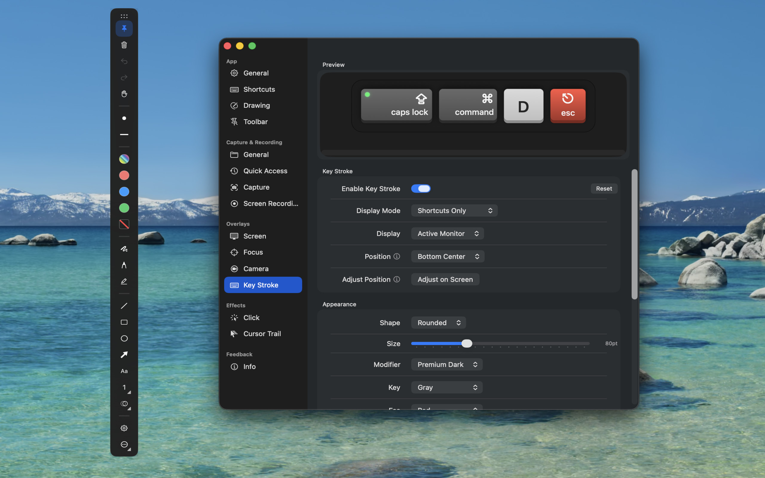Viewport: 765px width, 478px height.
Task: Pick the red color swatch
Action: coord(124,175)
